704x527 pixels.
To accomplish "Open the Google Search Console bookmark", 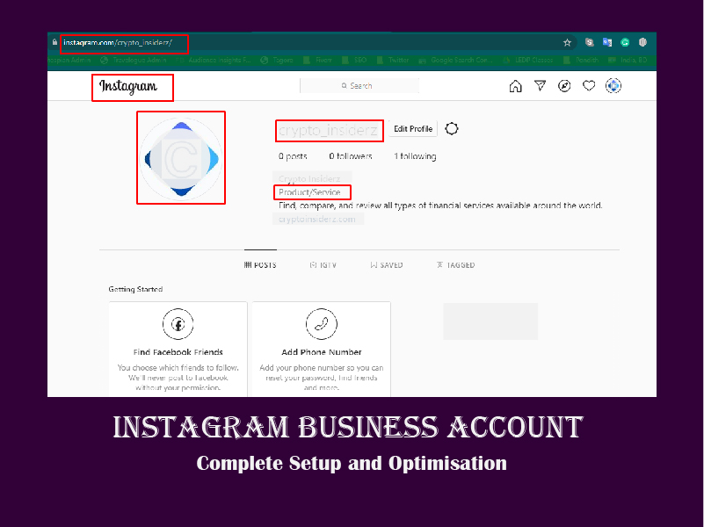I will point(455,60).
